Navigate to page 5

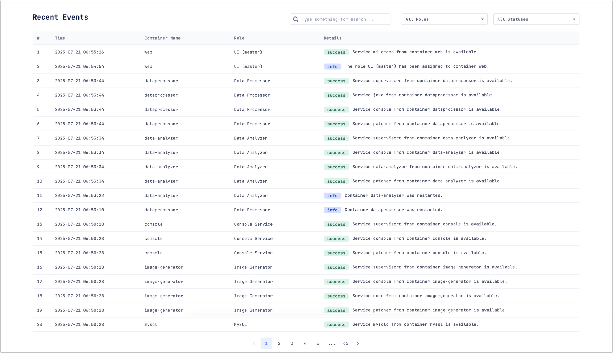[318, 343]
